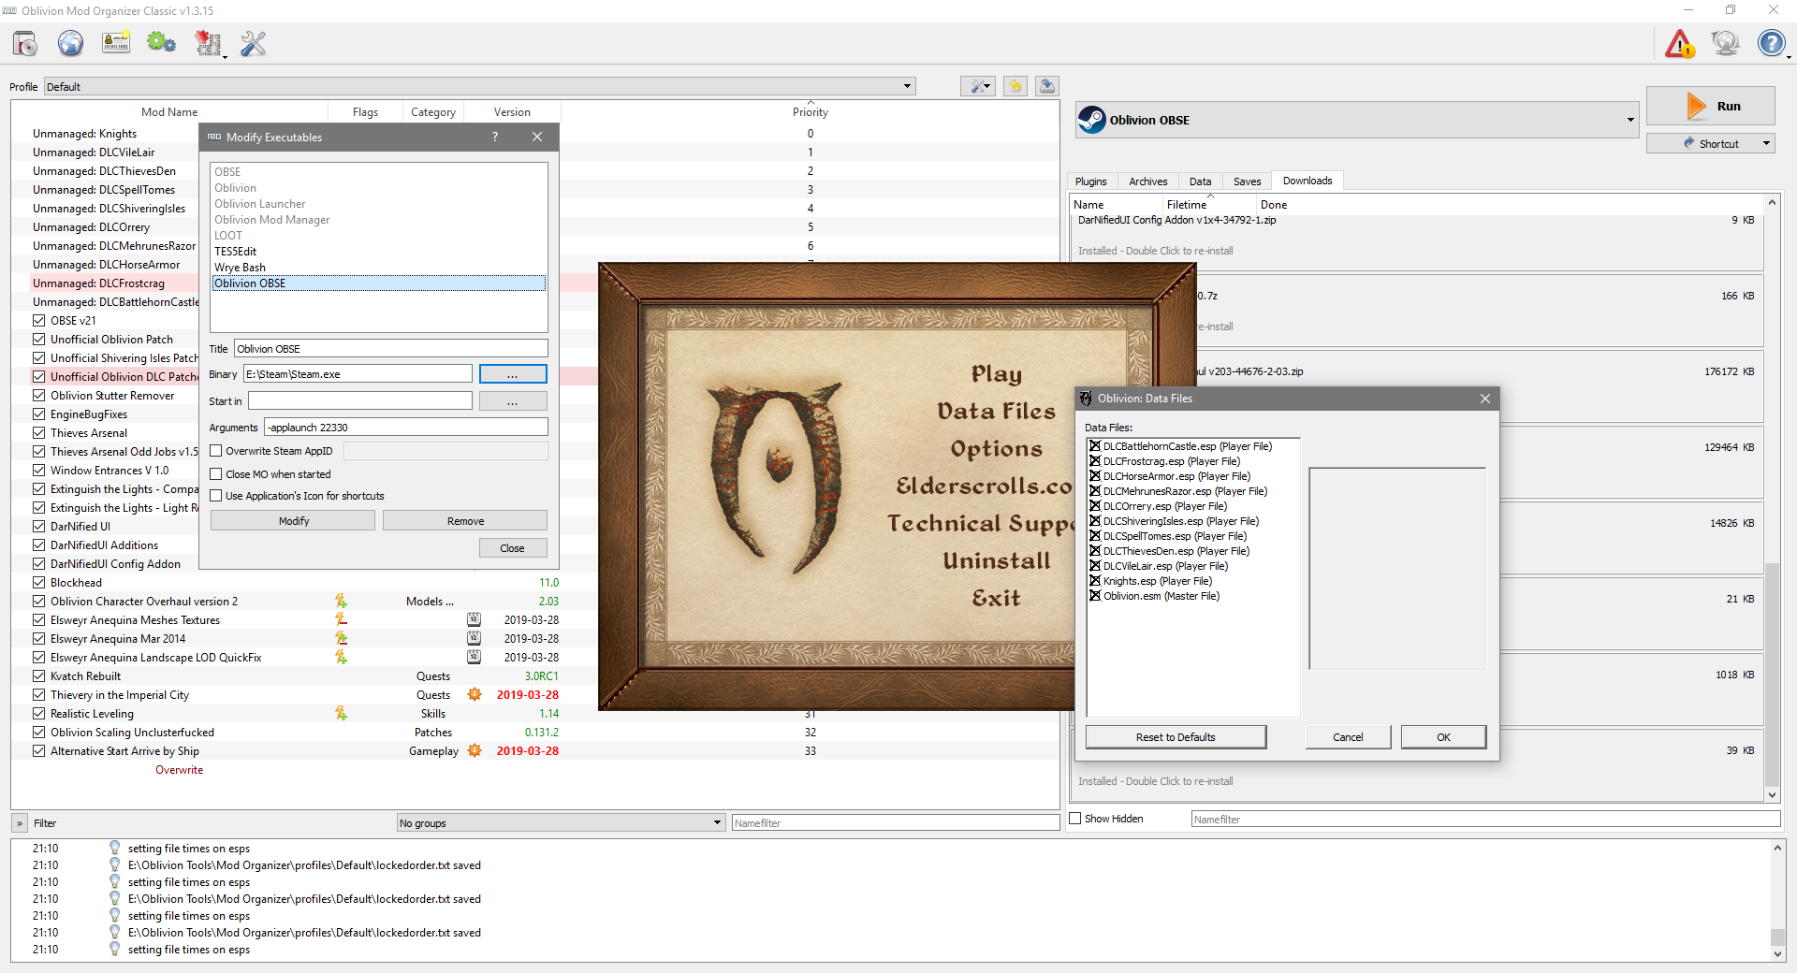Click conflict flag icon on Elsweyr Anequina Meshes Textures

341,619
